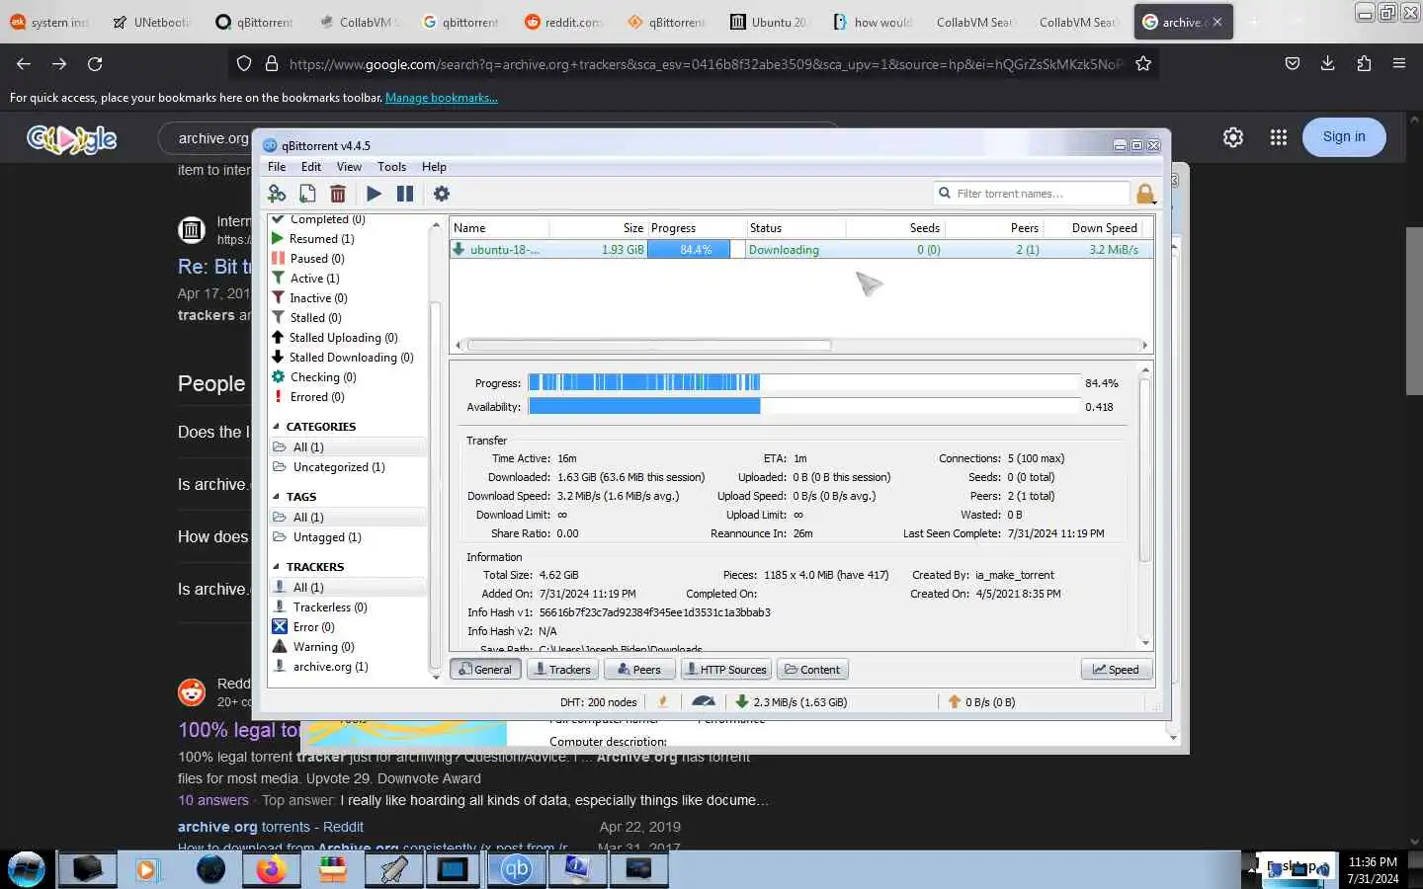Viewport: 1423px width, 889px height.
Task: Click the Pause icon in qBittorrent toolbar
Action: 405,194
